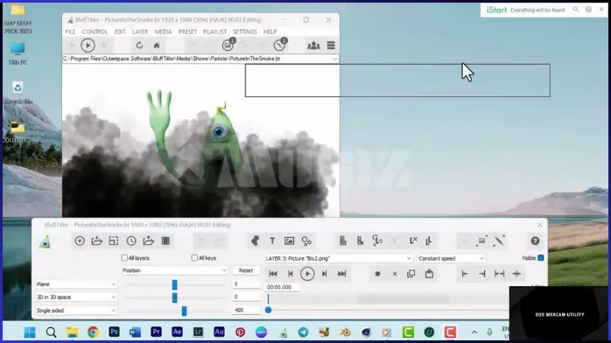Click the Reset button
This screenshot has height=343, width=611.
coord(246,270)
